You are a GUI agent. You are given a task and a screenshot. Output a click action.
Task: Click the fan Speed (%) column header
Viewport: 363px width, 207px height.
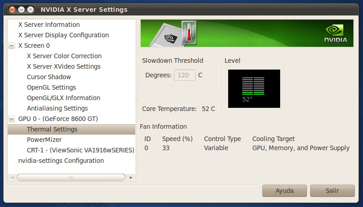177,139
